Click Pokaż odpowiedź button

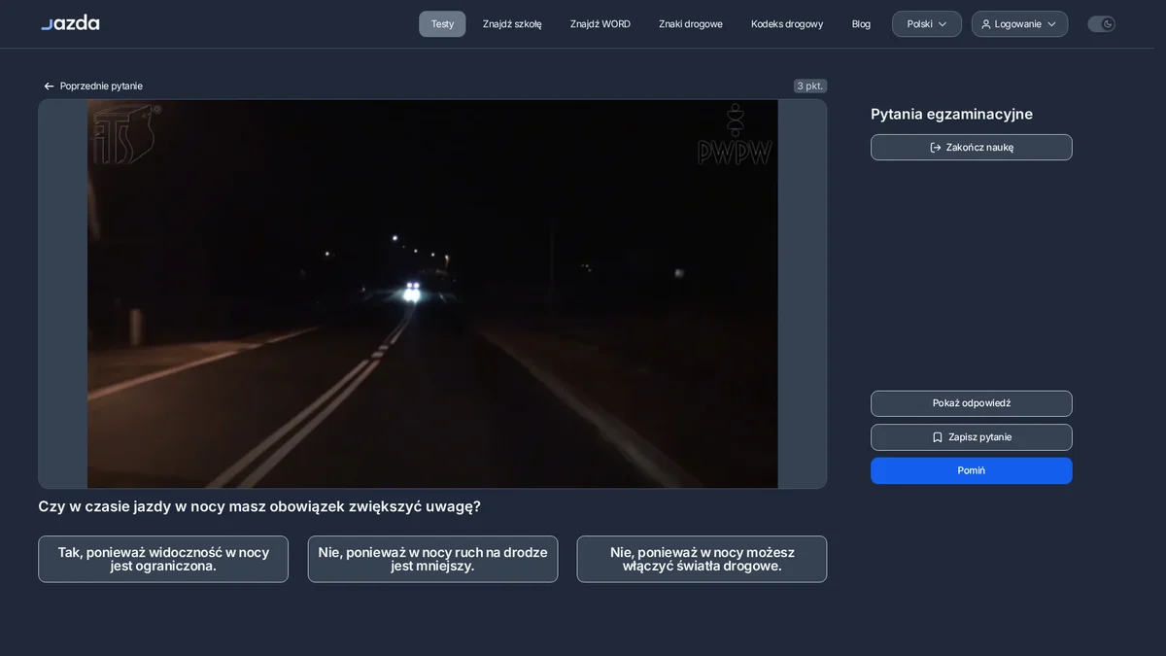[972, 403]
